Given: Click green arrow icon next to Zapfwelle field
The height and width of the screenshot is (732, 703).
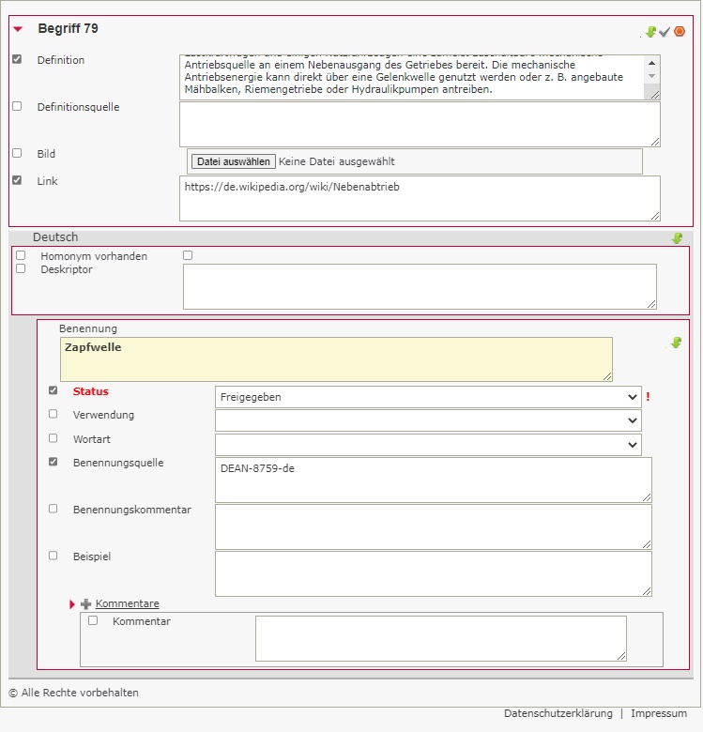Looking at the screenshot, I should pos(676,343).
